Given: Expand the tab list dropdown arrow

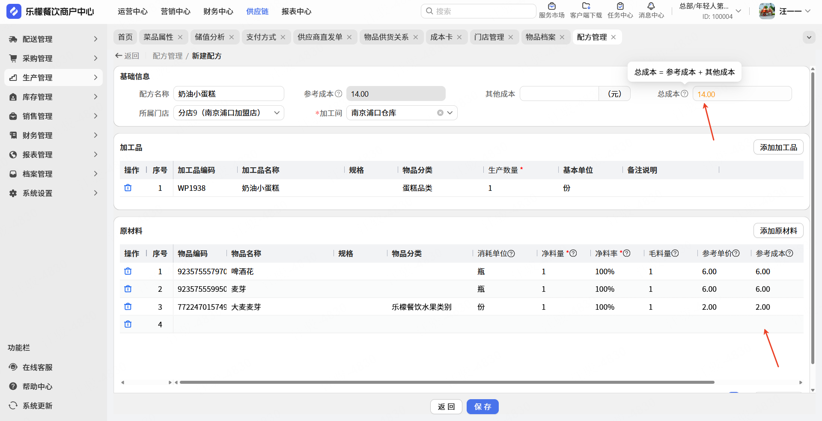Looking at the screenshot, I should point(809,37).
